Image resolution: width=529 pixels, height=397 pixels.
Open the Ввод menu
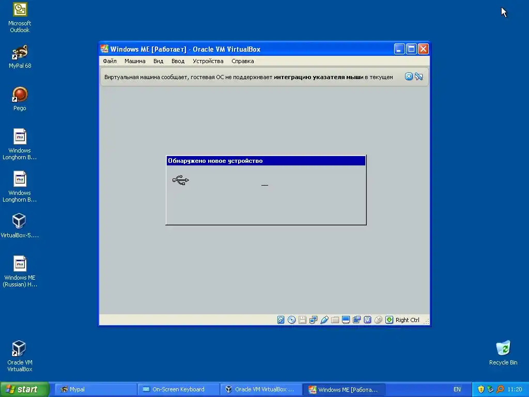178,61
